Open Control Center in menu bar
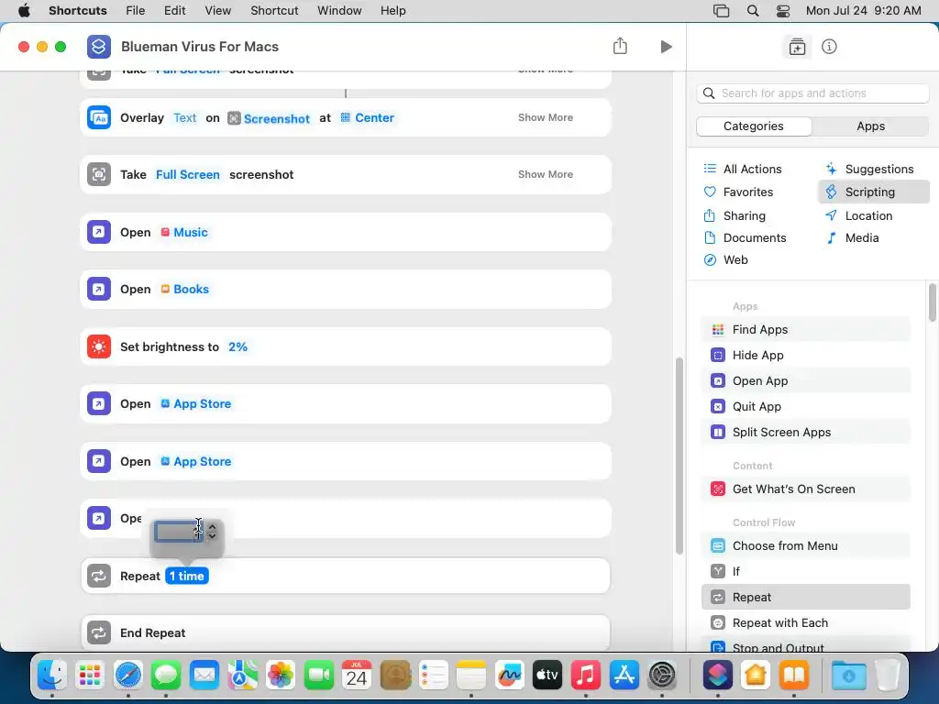The image size is (939, 704). tap(783, 11)
